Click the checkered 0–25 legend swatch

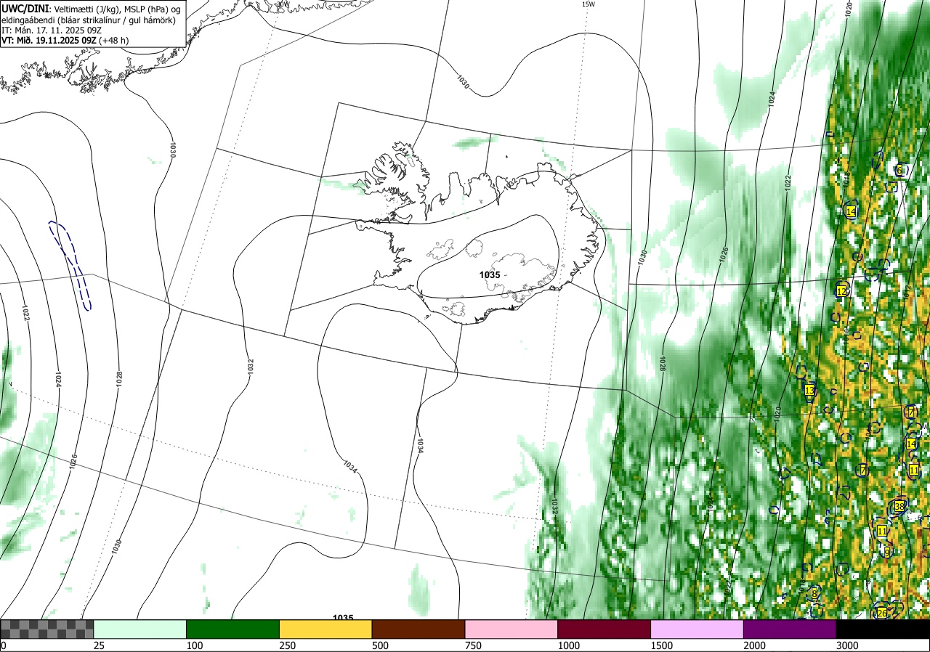47,629
